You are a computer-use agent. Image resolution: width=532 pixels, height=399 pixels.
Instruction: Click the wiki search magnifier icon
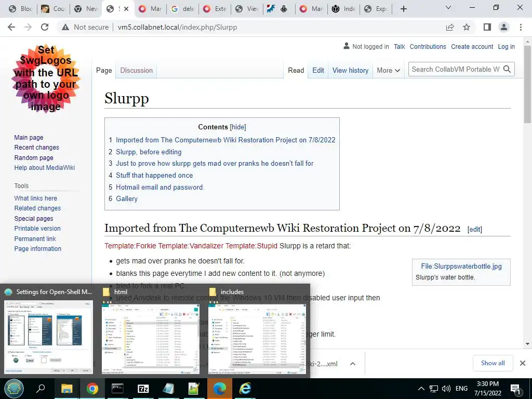click(507, 69)
